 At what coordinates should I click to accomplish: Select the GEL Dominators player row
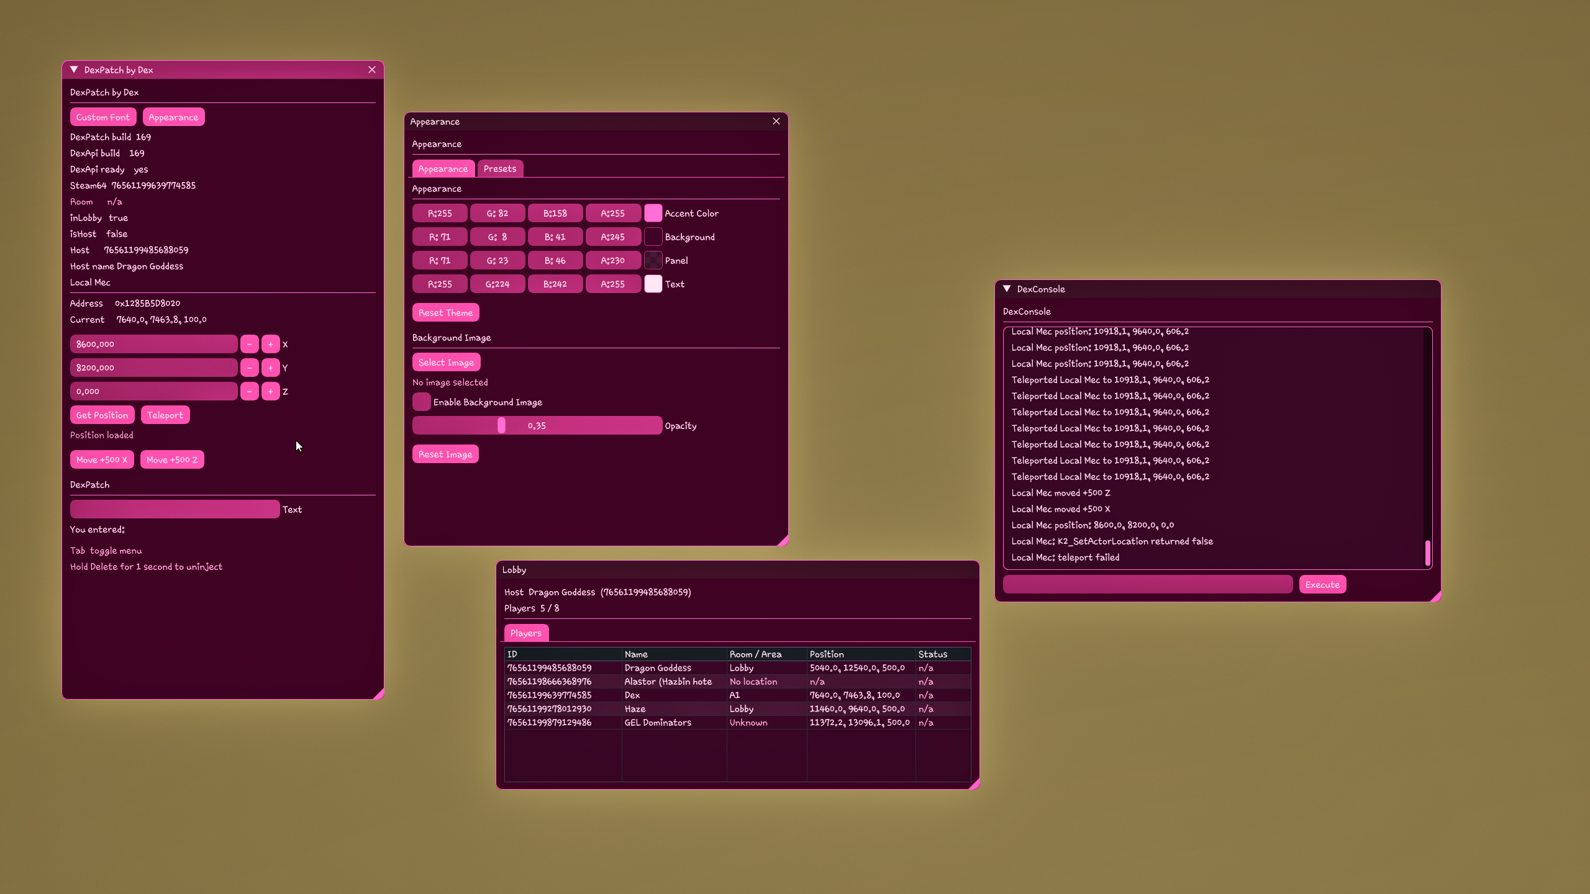coord(738,723)
